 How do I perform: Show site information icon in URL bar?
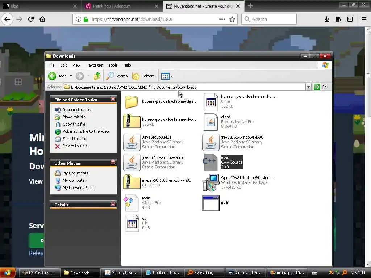coord(79,20)
